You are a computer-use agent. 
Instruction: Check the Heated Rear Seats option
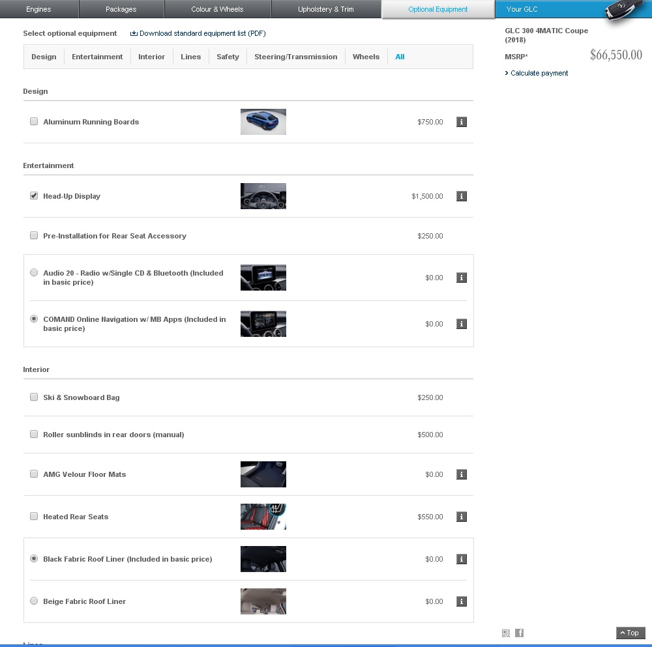[34, 517]
